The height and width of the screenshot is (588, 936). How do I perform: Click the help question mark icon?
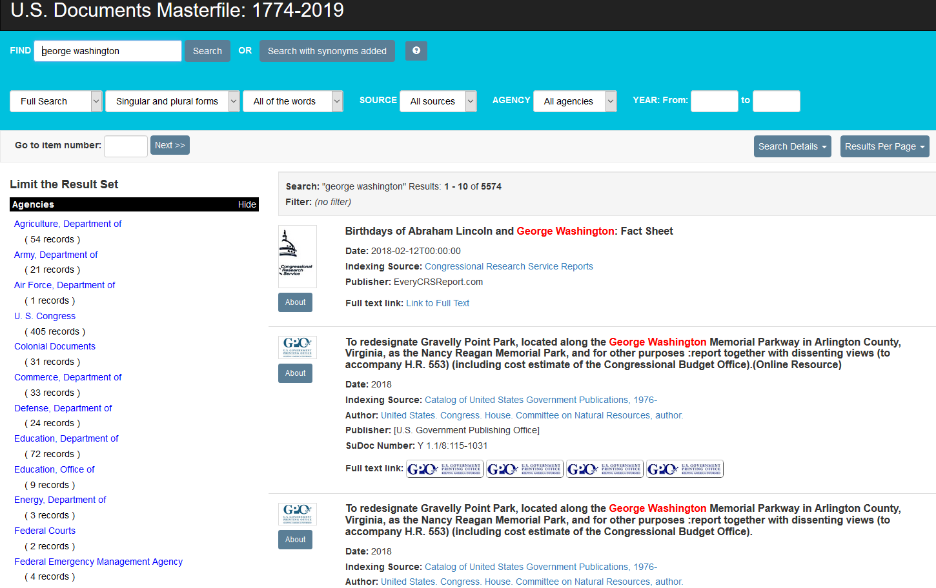click(x=416, y=51)
